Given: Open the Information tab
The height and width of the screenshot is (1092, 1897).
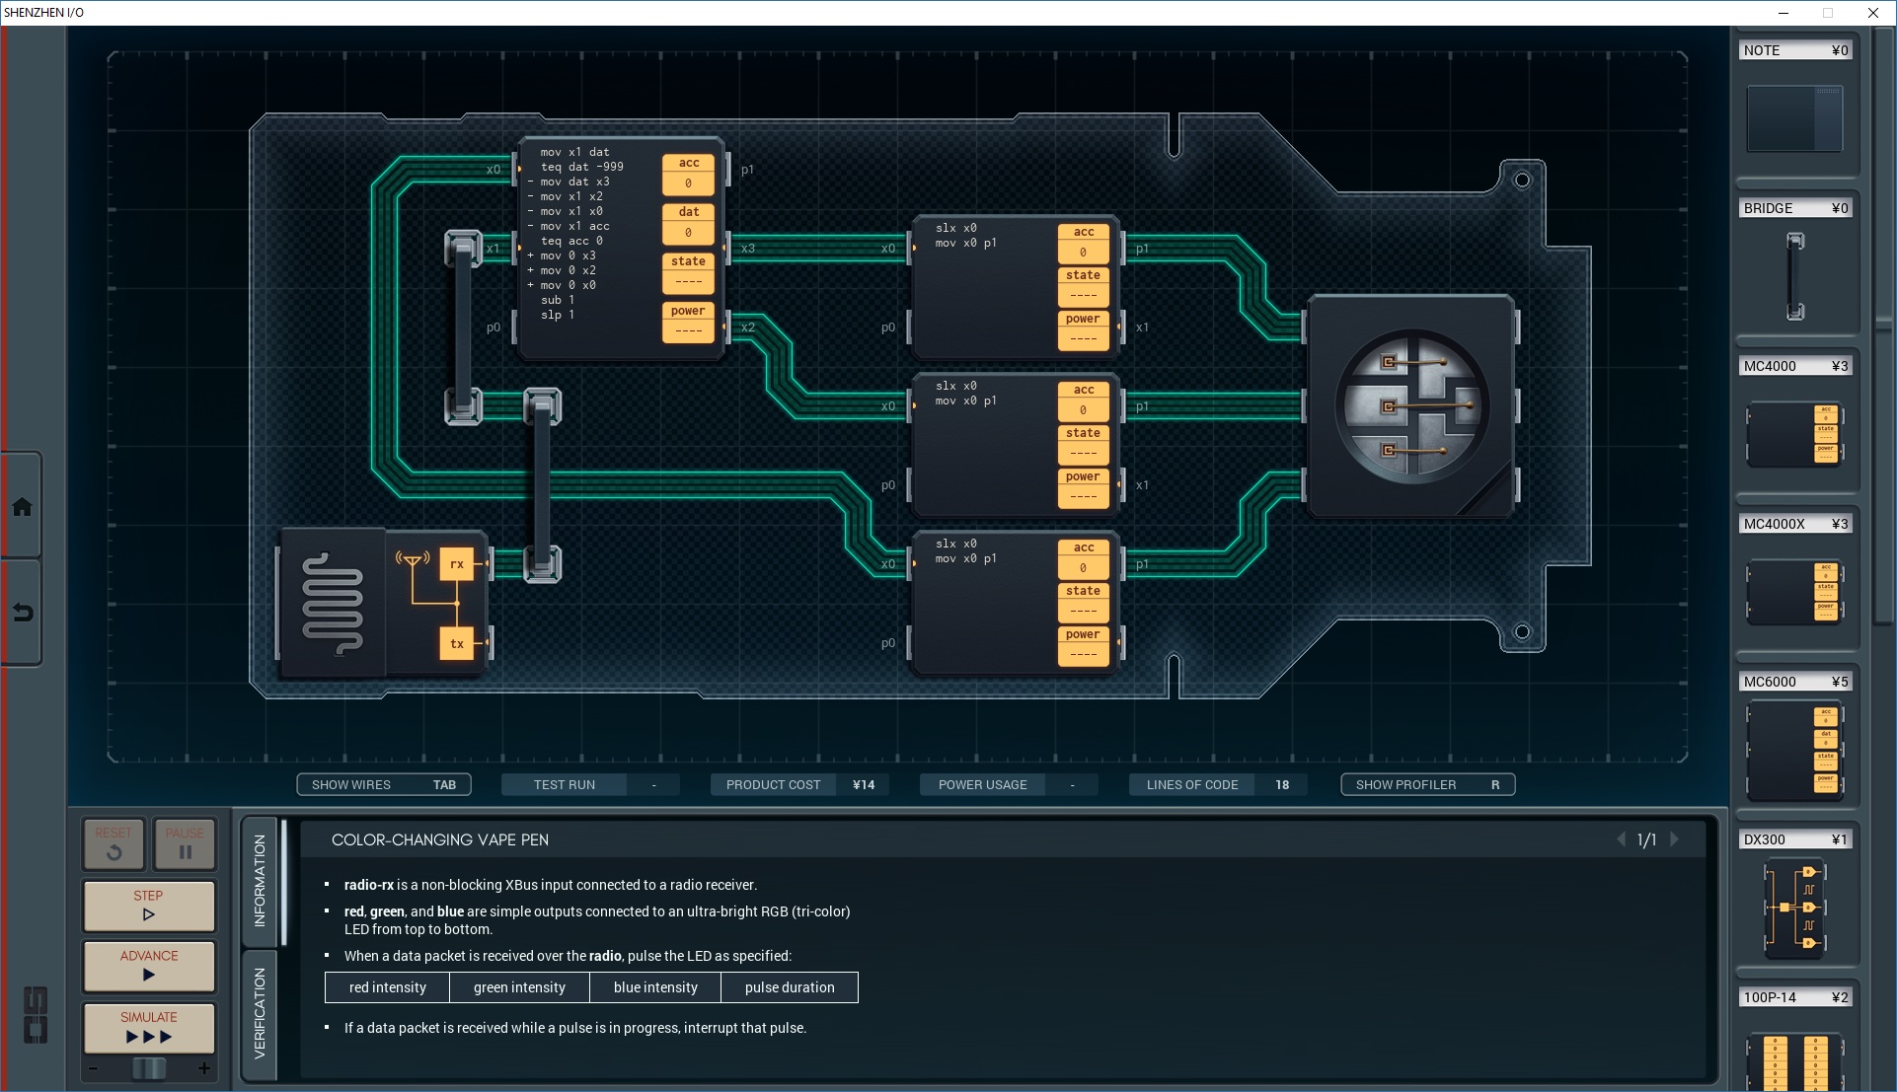Looking at the screenshot, I should point(259,880).
